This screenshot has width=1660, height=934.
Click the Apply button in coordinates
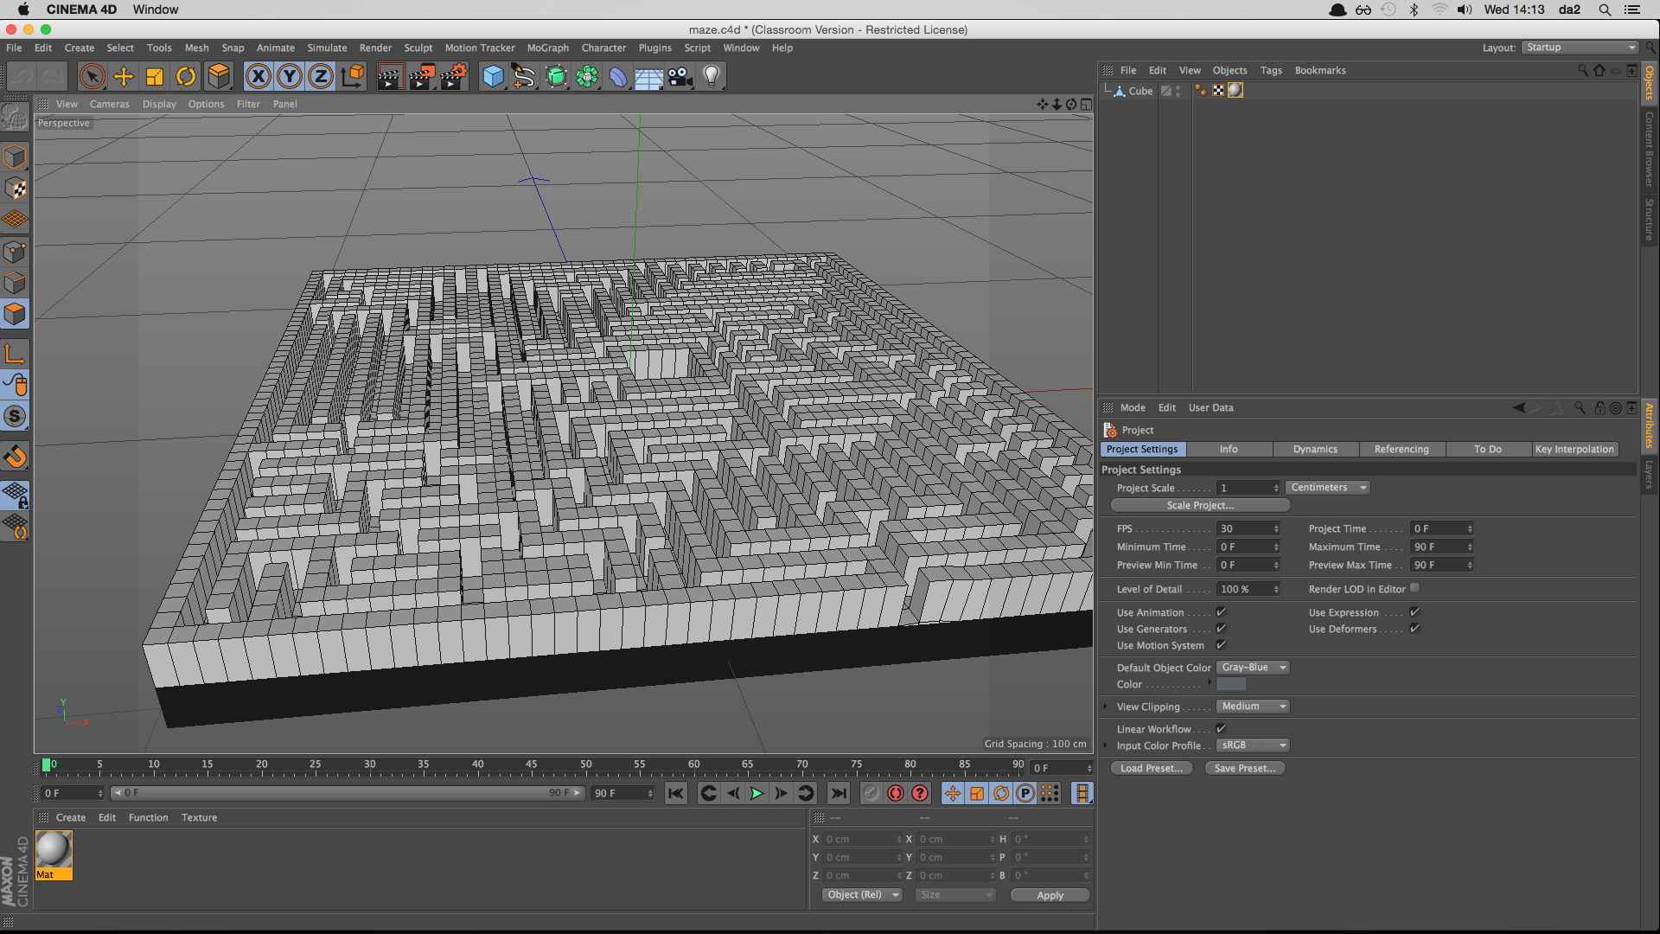click(x=1050, y=896)
